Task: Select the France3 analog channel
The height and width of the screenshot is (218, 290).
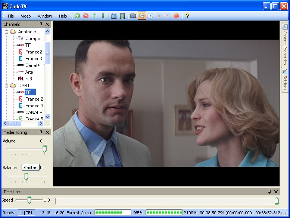Action: coord(34,59)
